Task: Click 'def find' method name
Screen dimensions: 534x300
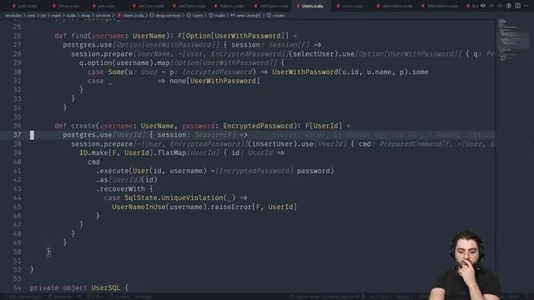Action: click(79, 36)
